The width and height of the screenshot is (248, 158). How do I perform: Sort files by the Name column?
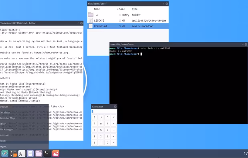coord(97,9)
